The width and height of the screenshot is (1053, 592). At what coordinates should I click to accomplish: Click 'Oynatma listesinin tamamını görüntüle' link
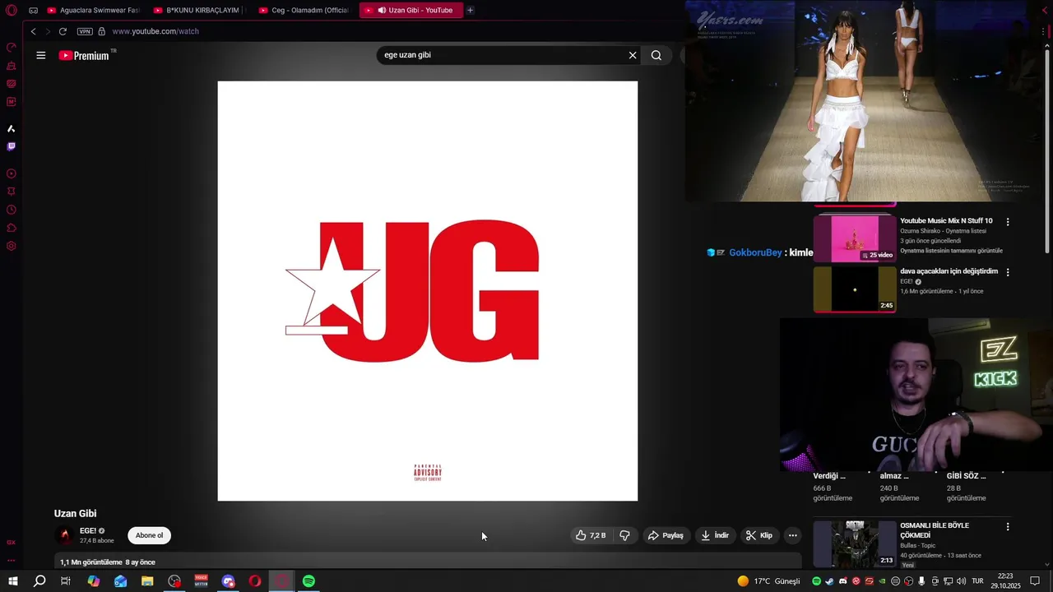(951, 251)
